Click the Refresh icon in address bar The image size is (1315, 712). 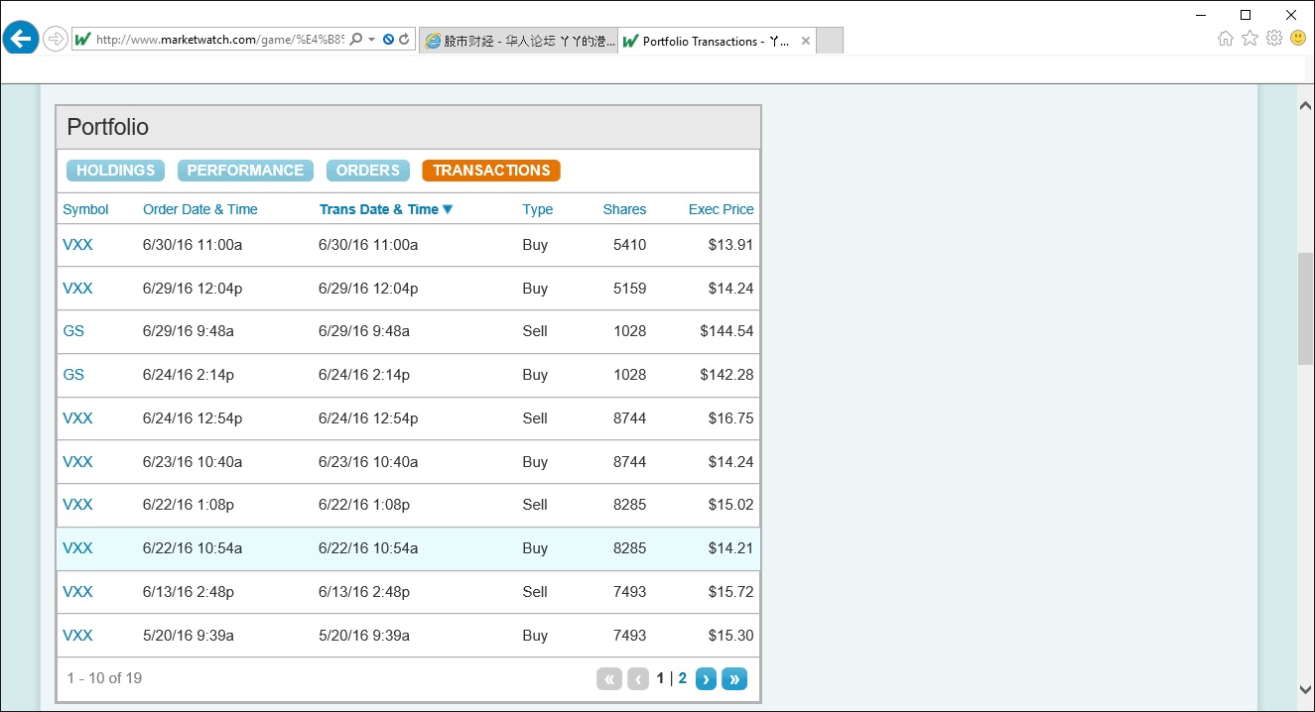coord(404,40)
